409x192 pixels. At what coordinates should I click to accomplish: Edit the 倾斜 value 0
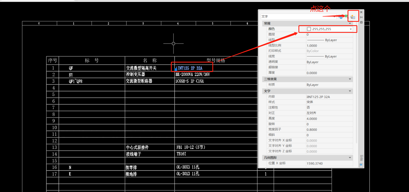329,135
